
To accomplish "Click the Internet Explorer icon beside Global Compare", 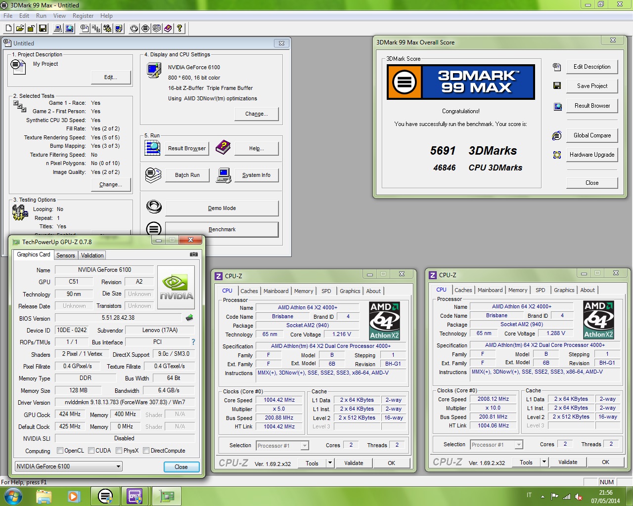I will tap(557, 135).
